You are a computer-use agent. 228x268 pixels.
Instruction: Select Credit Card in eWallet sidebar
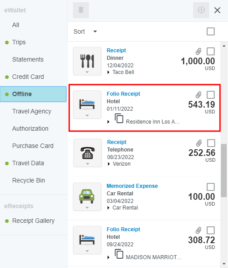(x=28, y=77)
